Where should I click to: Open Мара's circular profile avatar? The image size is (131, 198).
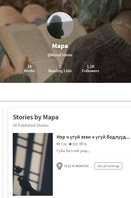coord(60,25)
